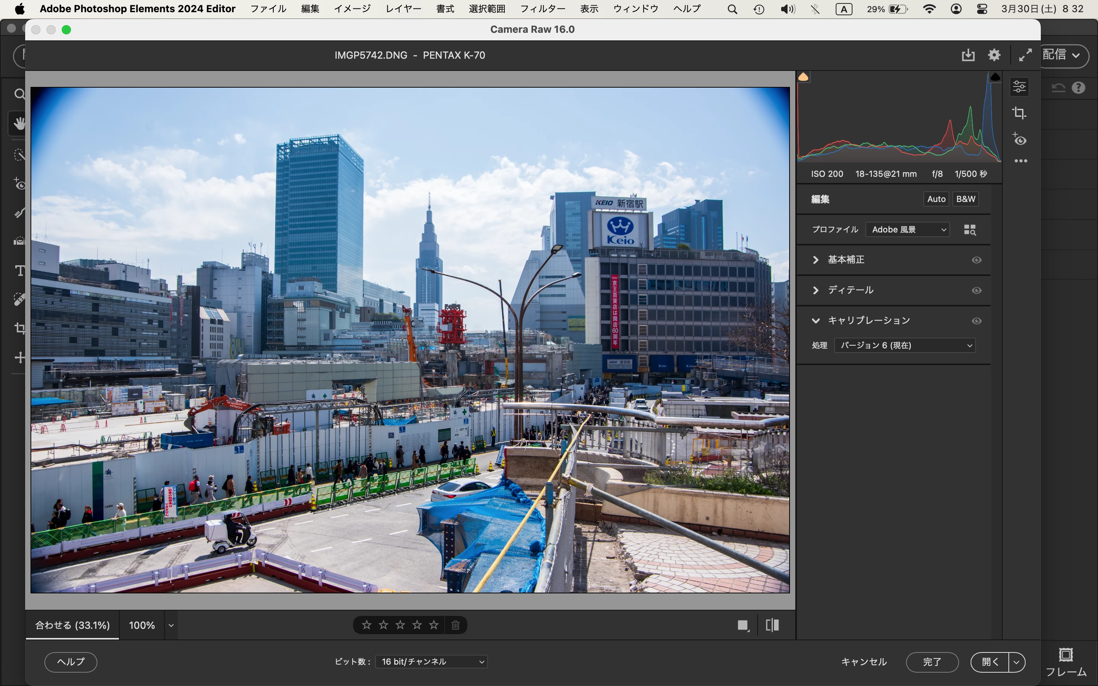Toggle ディテール panel visibility eye
Screen dimensions: 1098x686
coord(976,290)
